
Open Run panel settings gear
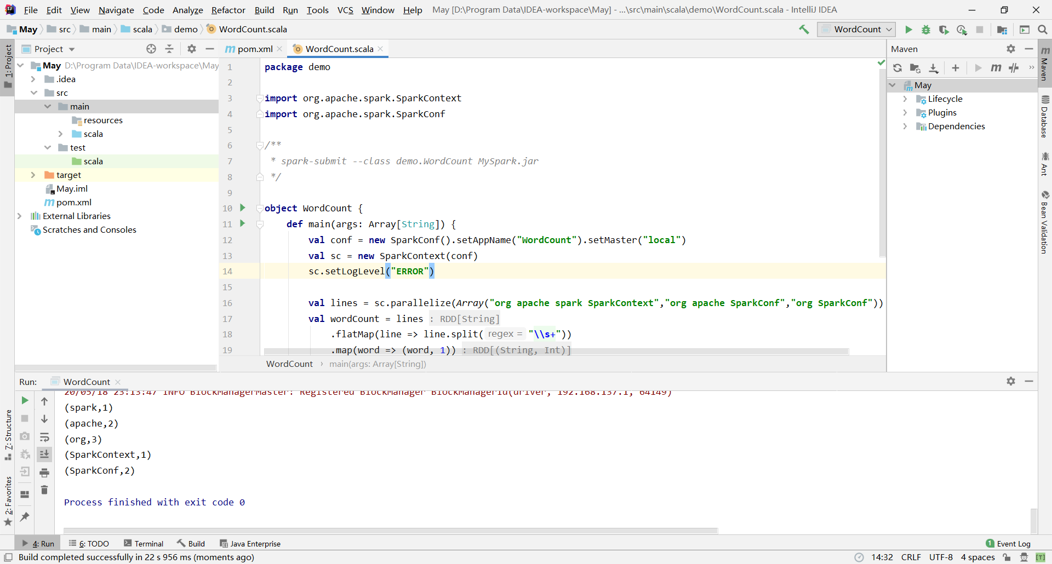tap(1011, 381)
